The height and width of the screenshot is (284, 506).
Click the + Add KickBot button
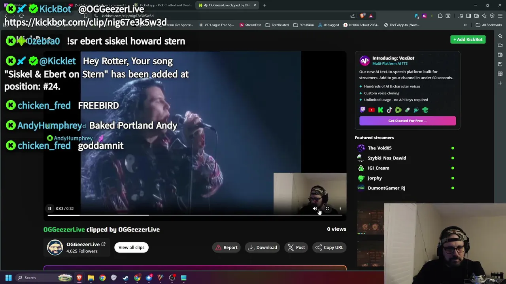[468, 39]
